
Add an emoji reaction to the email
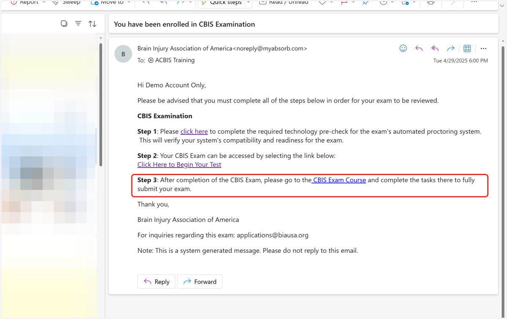[x=403, y=49]
